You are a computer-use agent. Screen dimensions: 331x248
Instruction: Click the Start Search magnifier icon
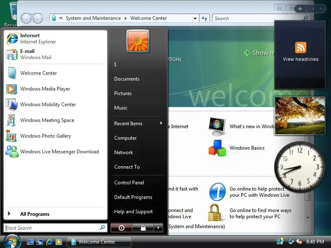(x=102, y=227)
